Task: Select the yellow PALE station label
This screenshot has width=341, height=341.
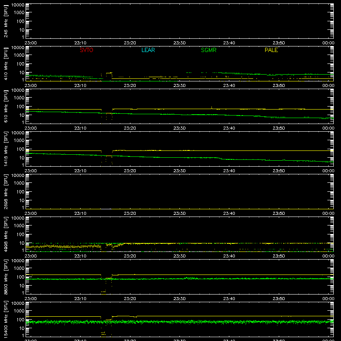Action: pos(271,50)
